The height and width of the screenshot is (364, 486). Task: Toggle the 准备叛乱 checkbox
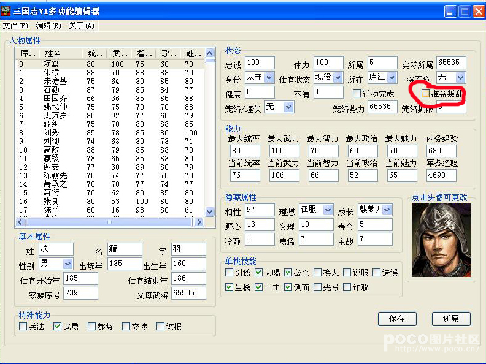425,94
